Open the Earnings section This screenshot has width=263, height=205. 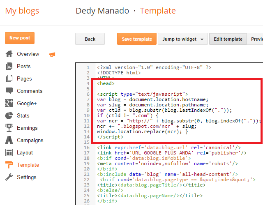pyautogui.click(x=27, y=128)
